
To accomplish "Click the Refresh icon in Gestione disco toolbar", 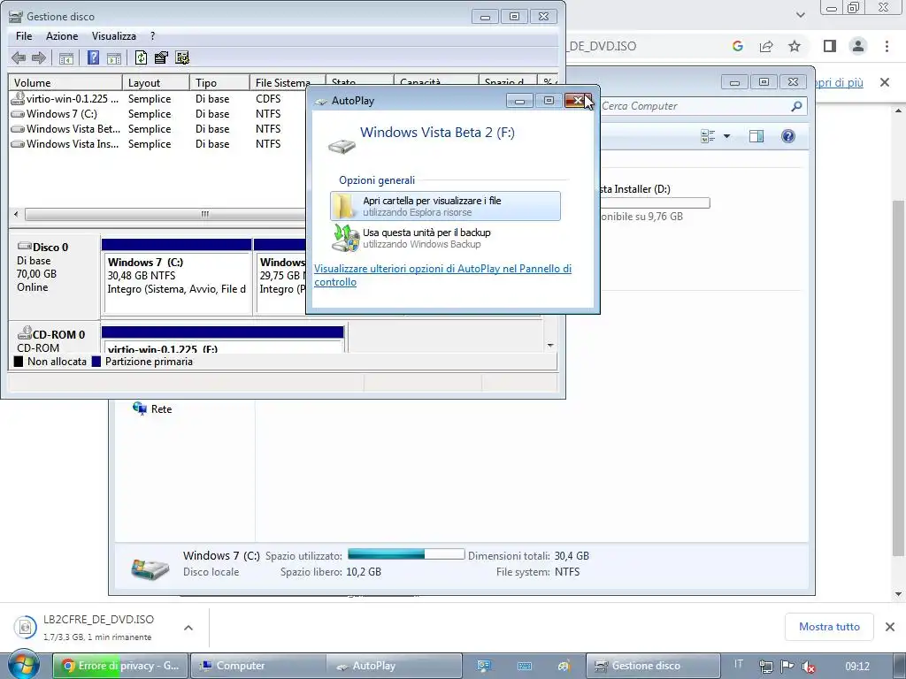I will (141, 57).
